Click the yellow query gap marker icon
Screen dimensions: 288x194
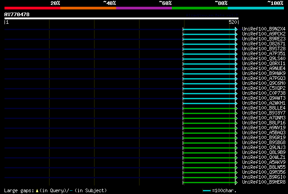[37, 191]
